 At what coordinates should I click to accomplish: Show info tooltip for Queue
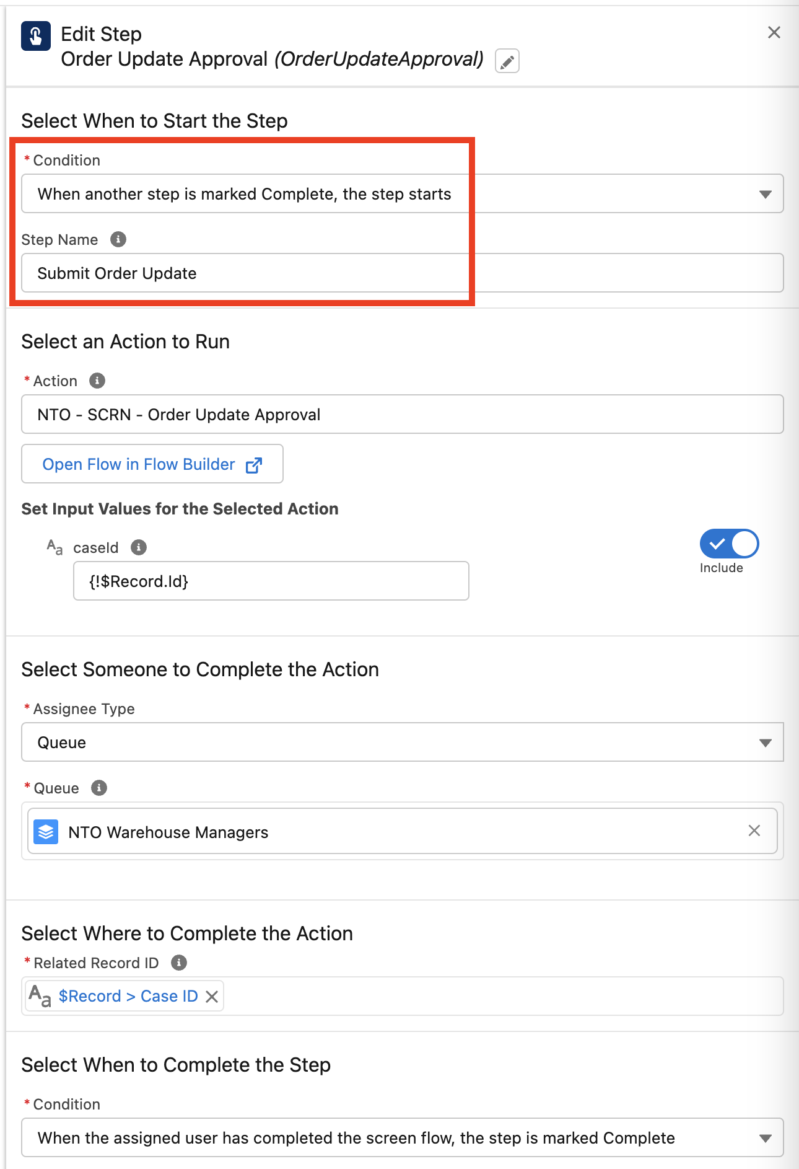point(99,788)
